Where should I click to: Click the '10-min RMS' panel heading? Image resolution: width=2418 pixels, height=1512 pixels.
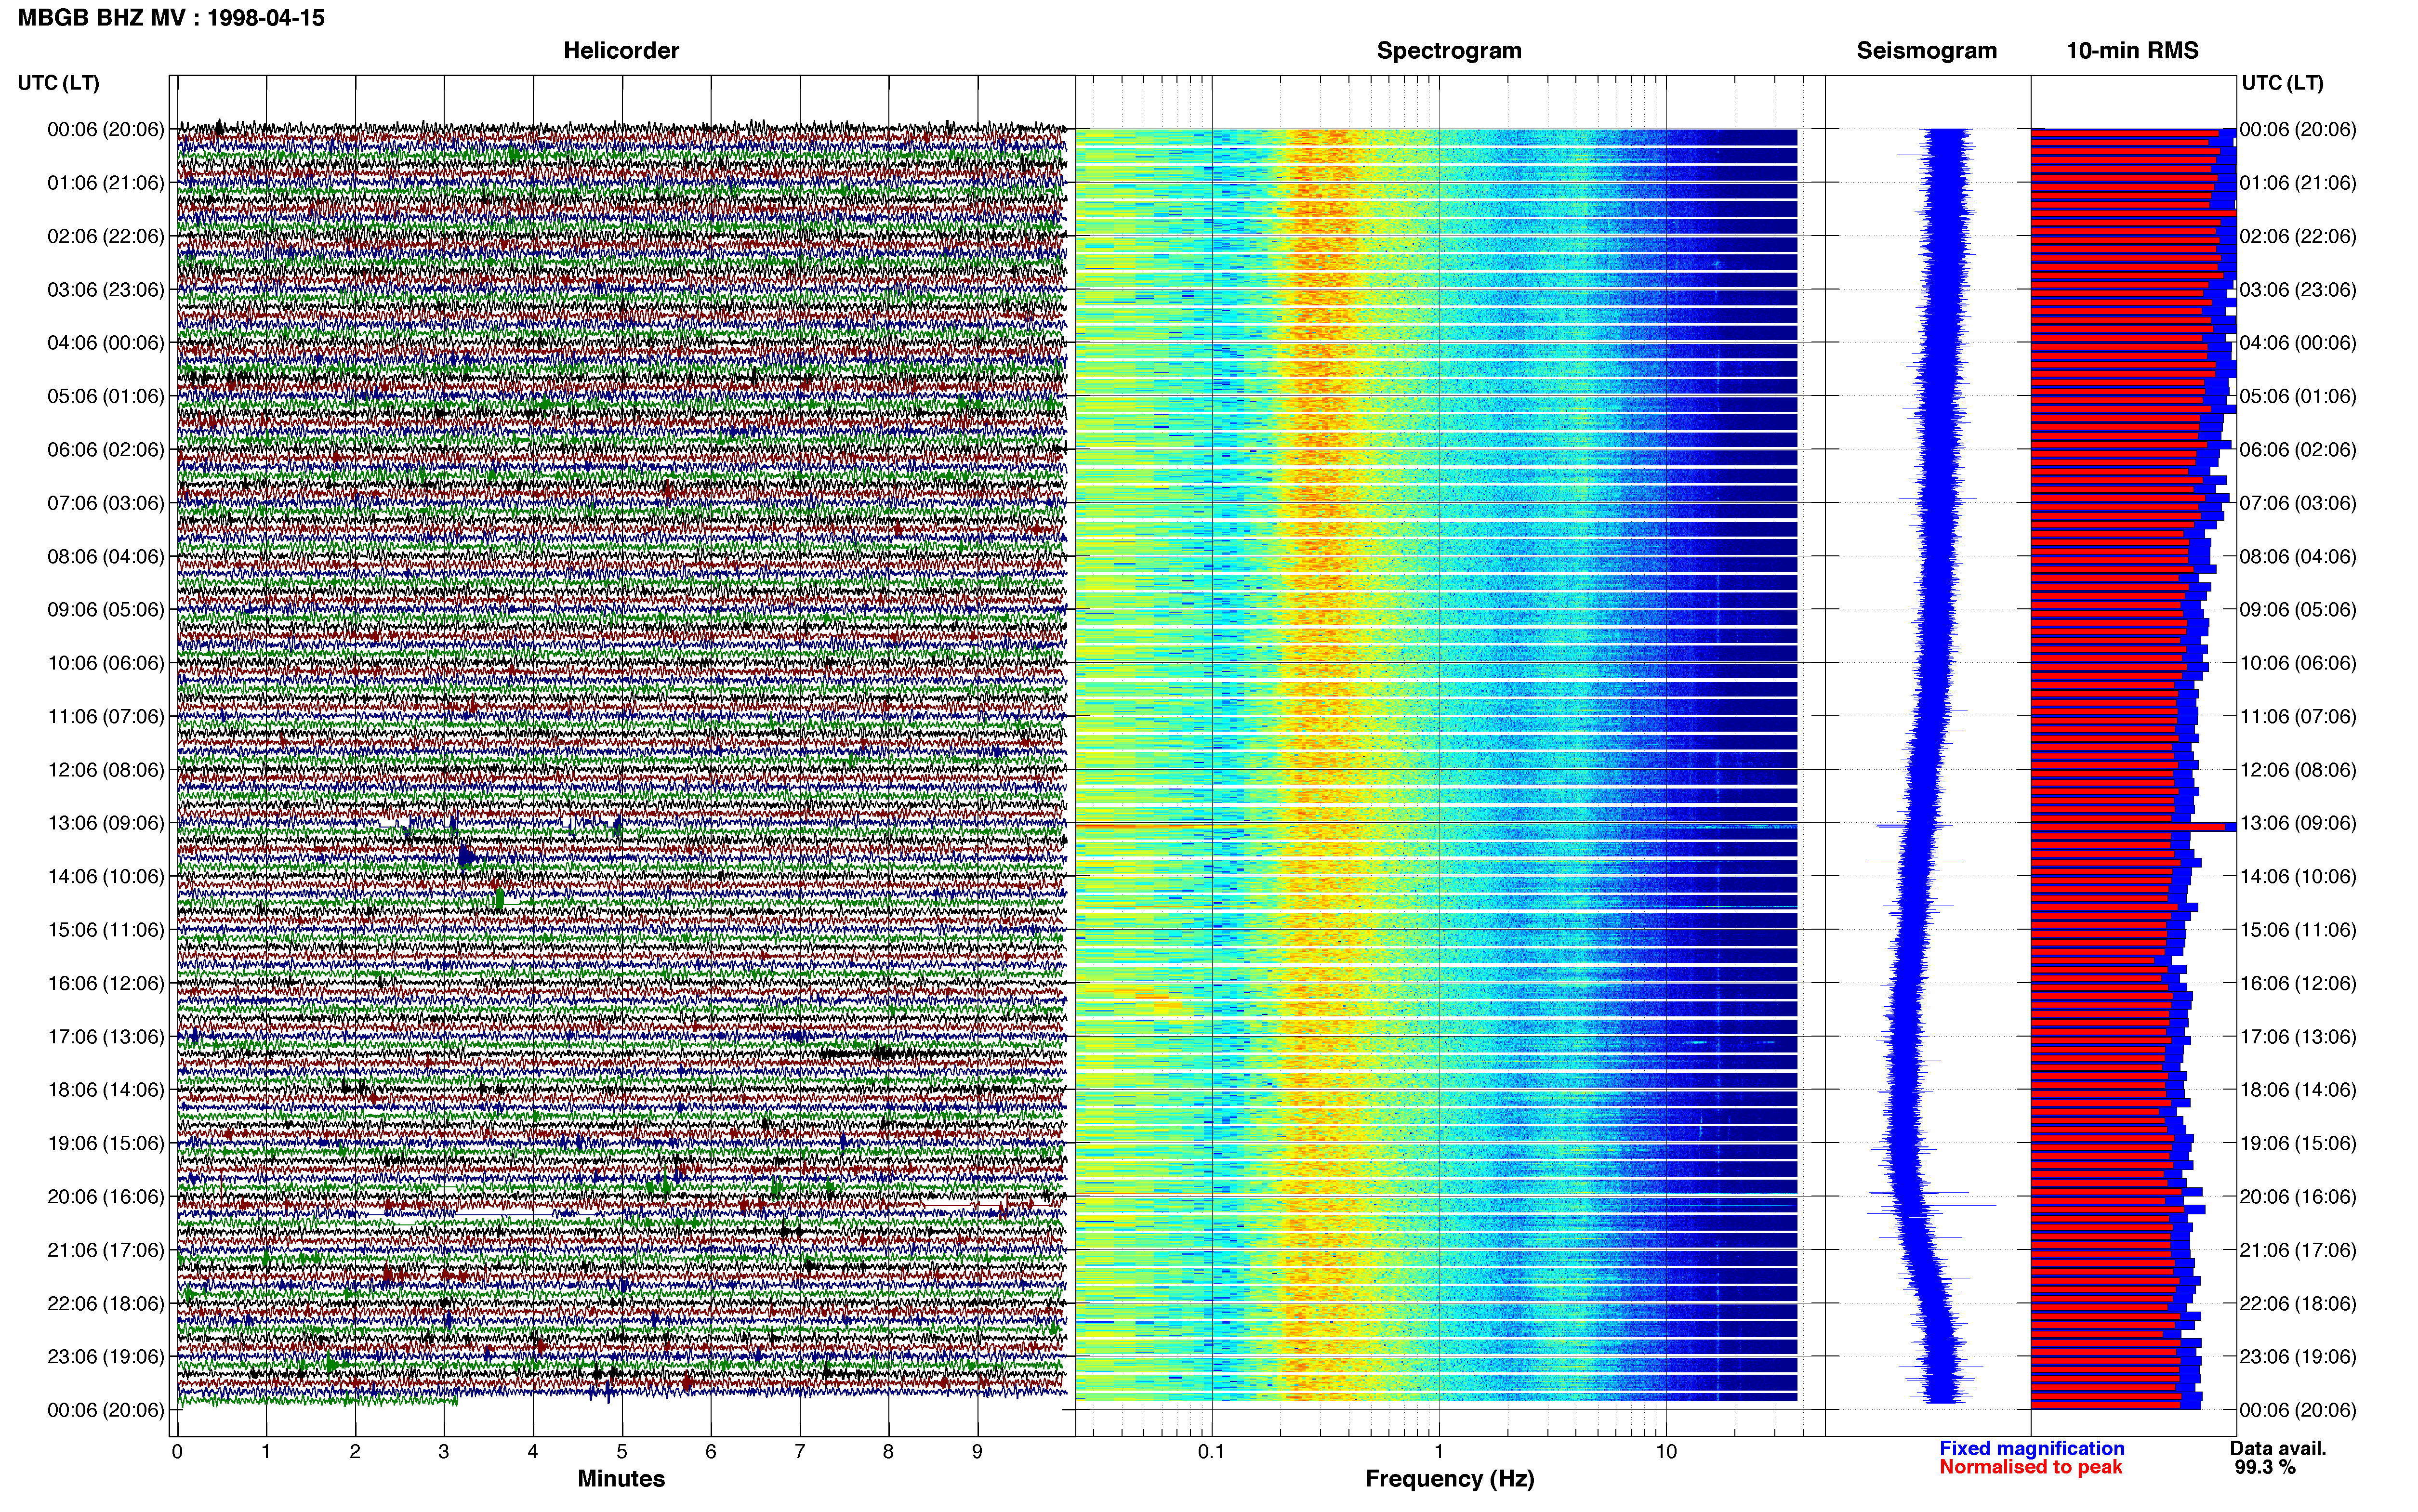point(2132,51)
